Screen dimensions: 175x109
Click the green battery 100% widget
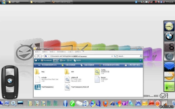[169, 87]
